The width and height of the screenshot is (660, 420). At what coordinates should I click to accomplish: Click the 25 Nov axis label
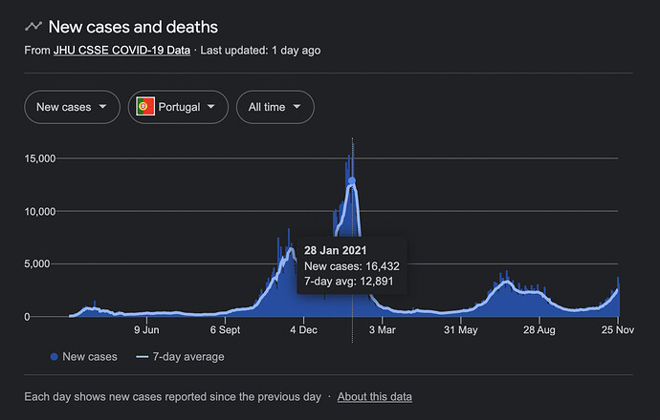coord(618,330)
